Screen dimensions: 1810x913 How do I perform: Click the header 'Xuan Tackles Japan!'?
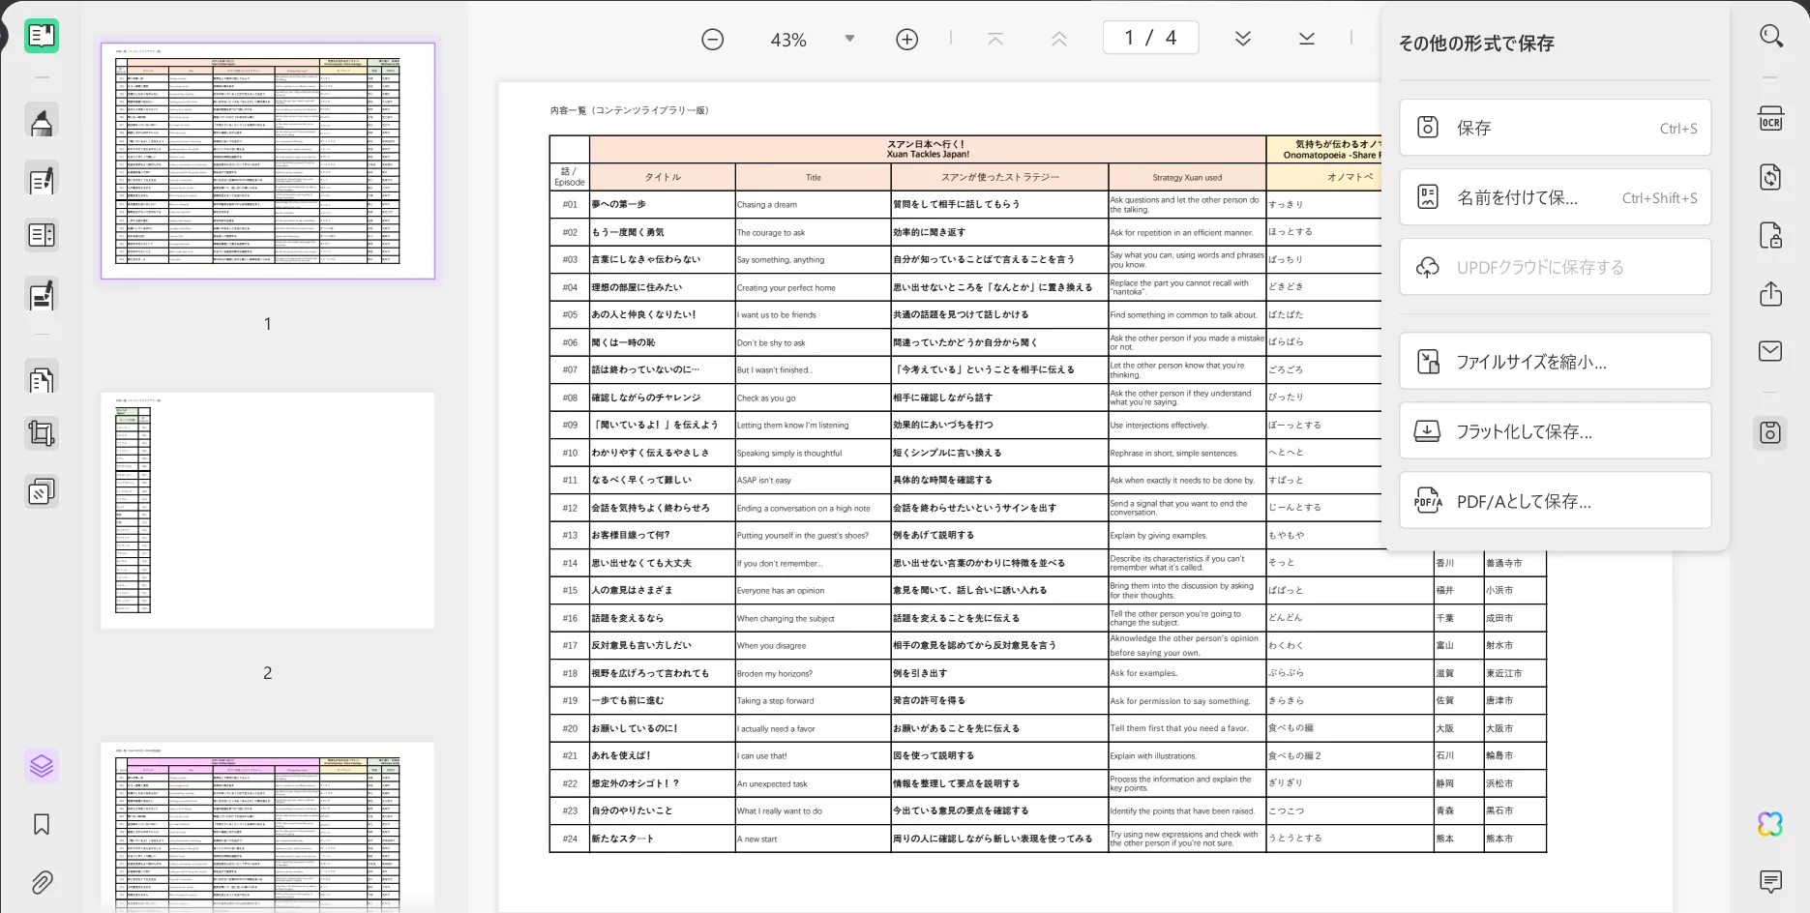click(928, 154)
